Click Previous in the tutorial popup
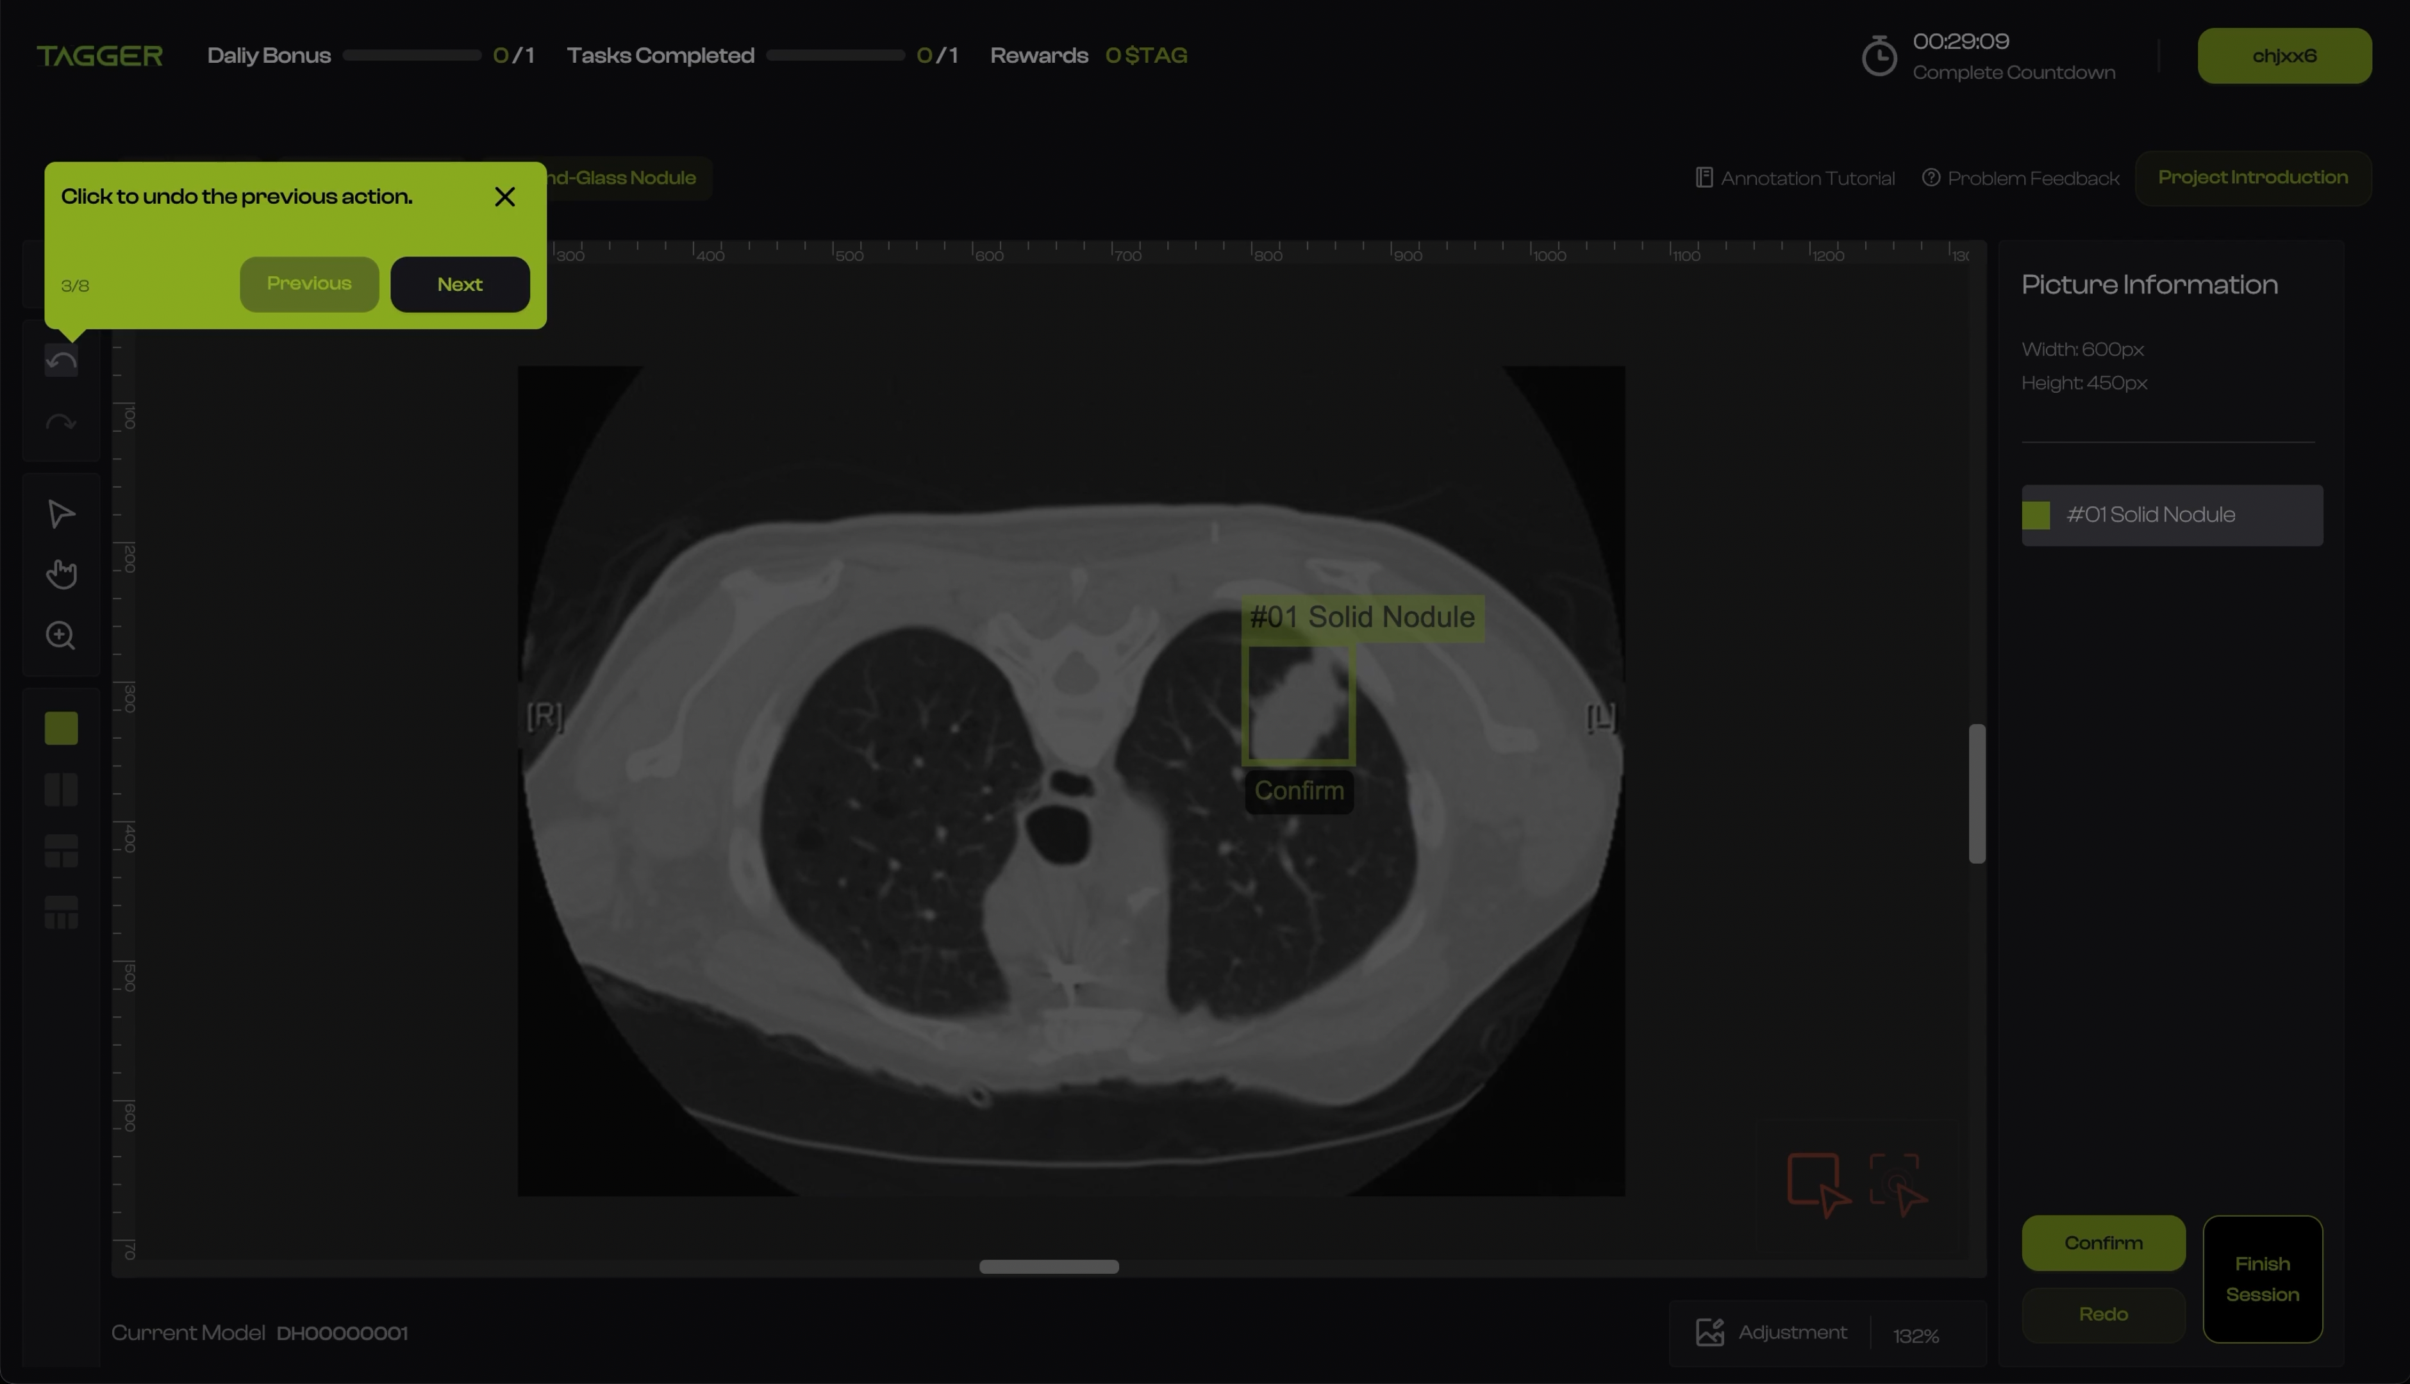The height and width of the screenshot is (1384, 2410). (x=309, y=284)
